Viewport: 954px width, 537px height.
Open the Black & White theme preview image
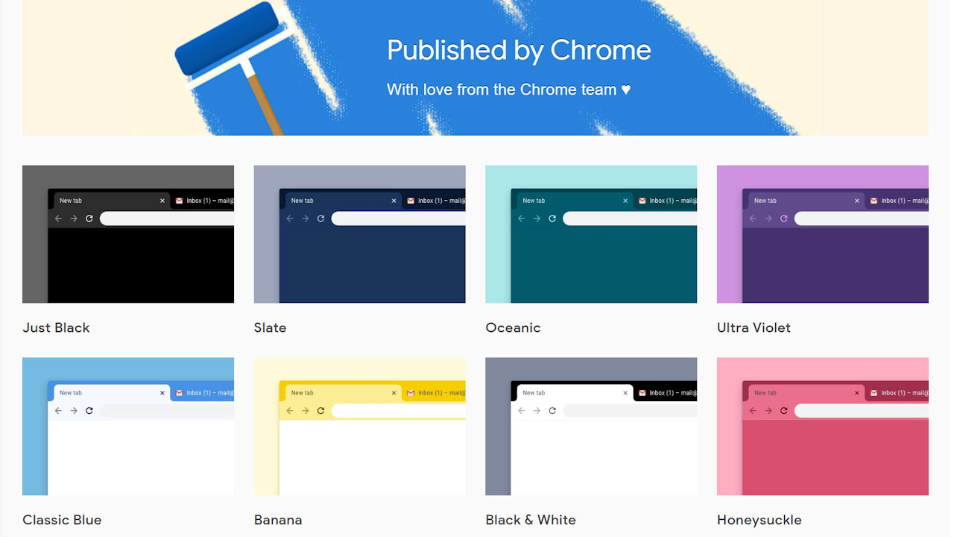(591, 427)
